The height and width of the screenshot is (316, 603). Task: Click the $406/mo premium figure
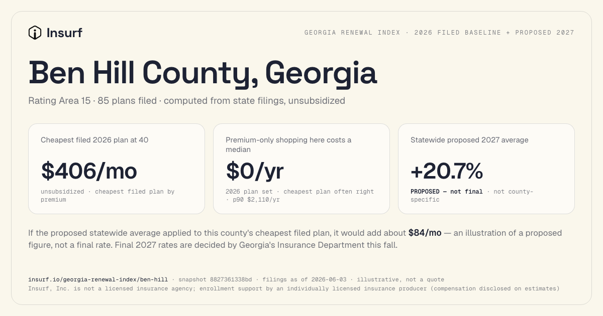click(x=89, y=171)
